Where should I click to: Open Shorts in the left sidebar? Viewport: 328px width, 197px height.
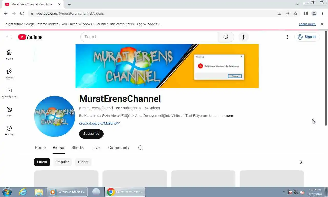pyautogui.click(x=9, y=74)
